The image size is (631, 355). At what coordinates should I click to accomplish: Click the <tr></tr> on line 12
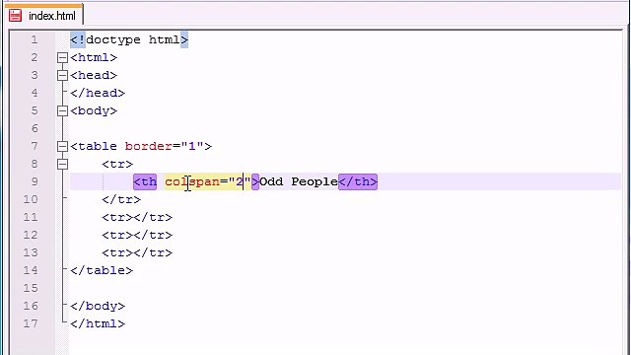click(x=137, y=235)
